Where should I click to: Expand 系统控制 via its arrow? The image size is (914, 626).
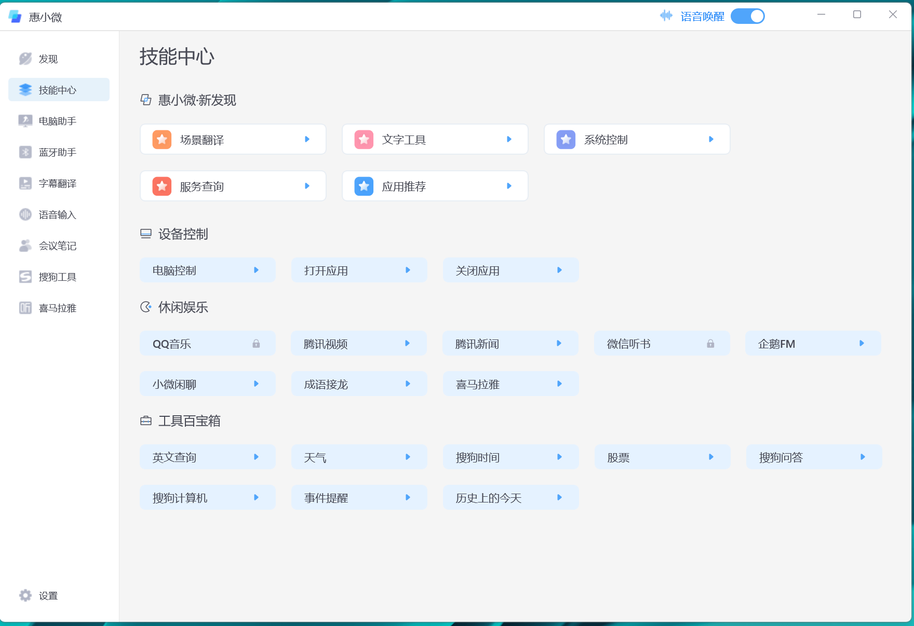(711, 139)
